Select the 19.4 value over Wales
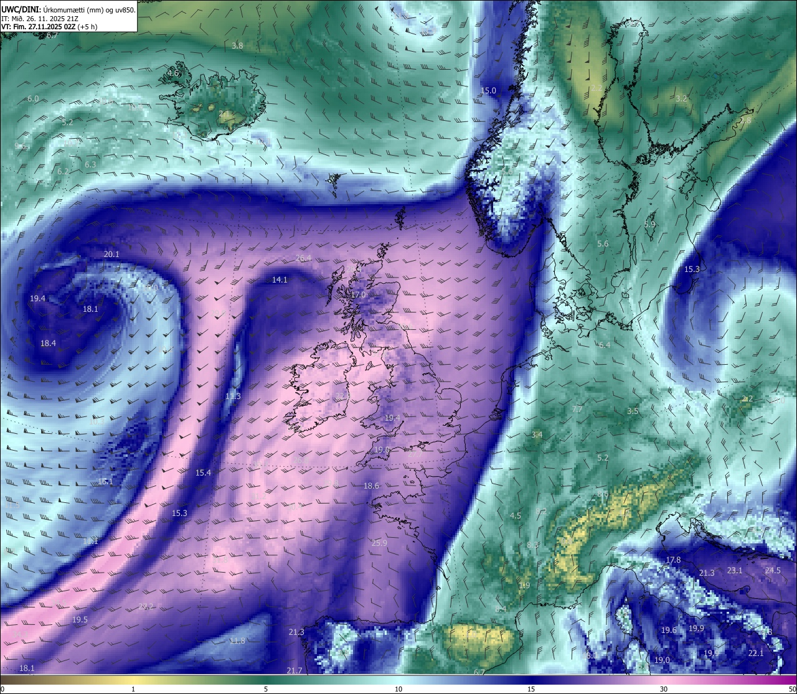 392,418
